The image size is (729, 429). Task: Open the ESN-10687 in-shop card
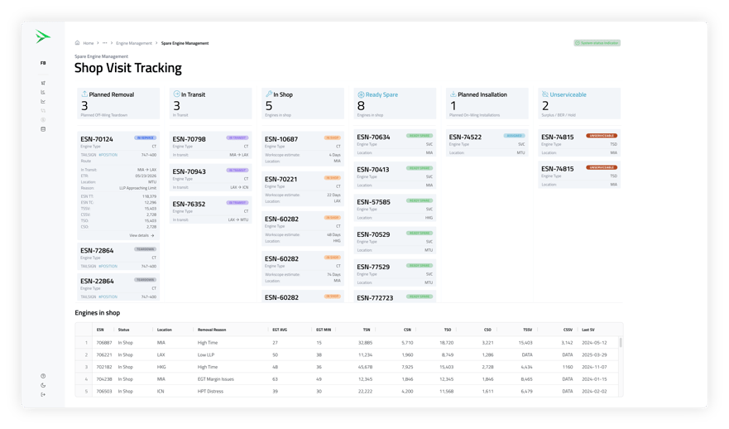[x=303, y=149]
